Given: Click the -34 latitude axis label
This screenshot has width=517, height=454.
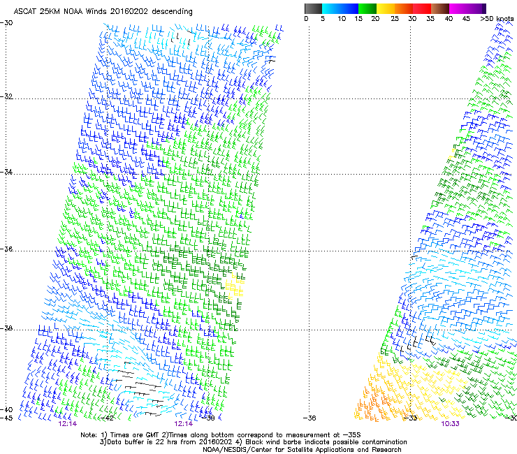Looking at the screenshot, I should pyautogui.click(x=6, y=172).
